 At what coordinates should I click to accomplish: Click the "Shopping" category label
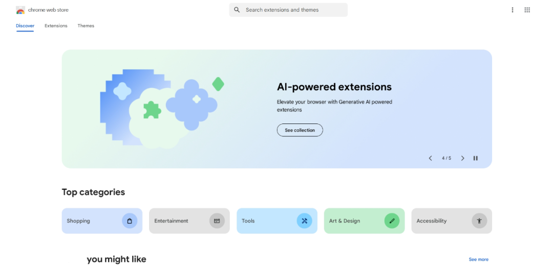coord(78,221)
